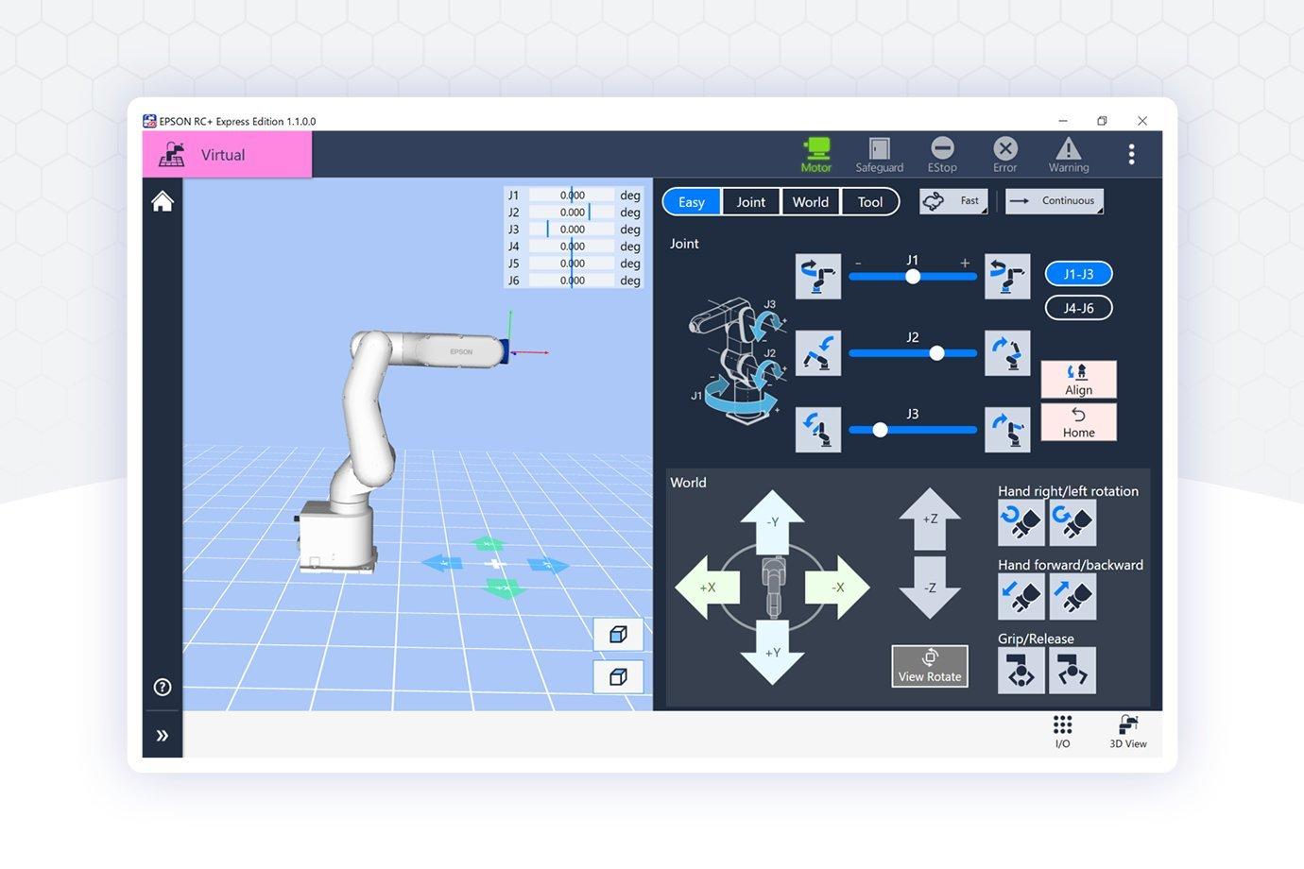Image resolution: width=1304 pixels, height=869 pixels.
Task: Expand the left sidebar with chevrons
Action: (x=163, y=735)
